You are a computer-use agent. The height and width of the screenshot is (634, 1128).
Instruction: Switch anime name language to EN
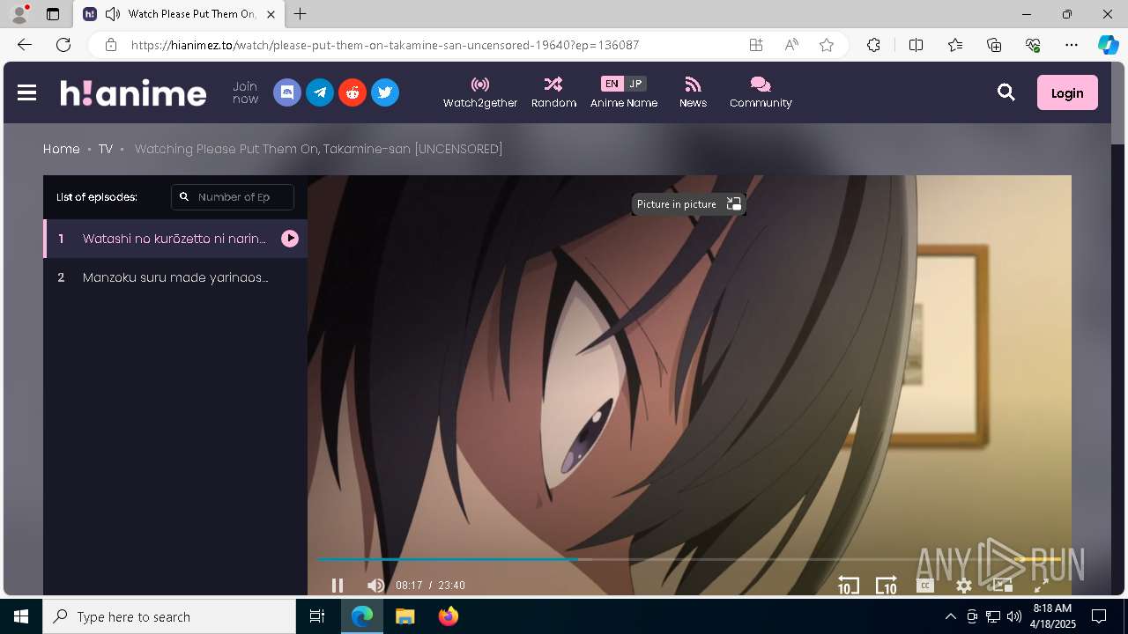[612, 84]
